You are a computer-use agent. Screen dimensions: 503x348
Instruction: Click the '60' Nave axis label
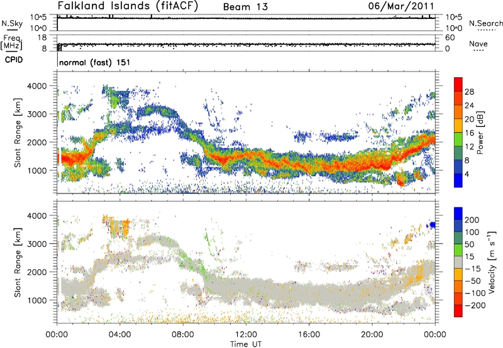point(450,38)
